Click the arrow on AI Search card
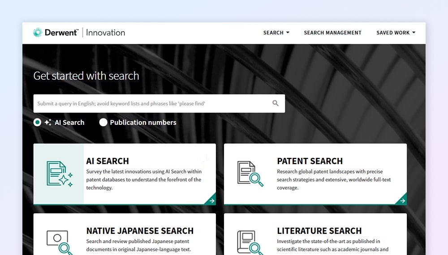The image size is (448, 255). 211,200
